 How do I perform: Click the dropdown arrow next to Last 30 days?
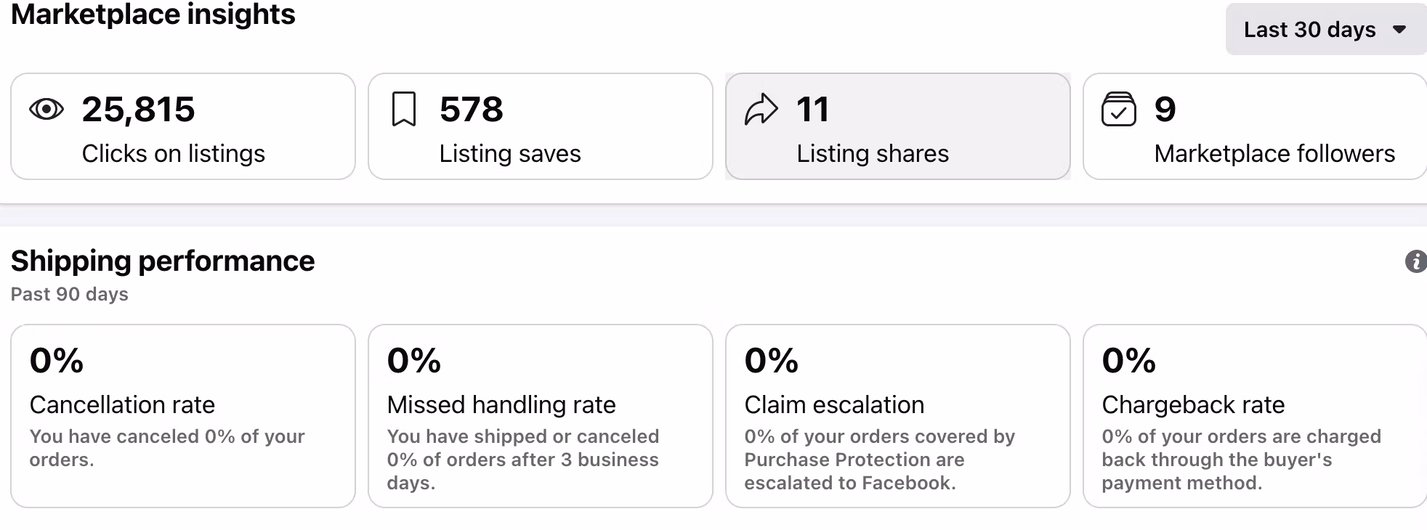click(1399, 30)
